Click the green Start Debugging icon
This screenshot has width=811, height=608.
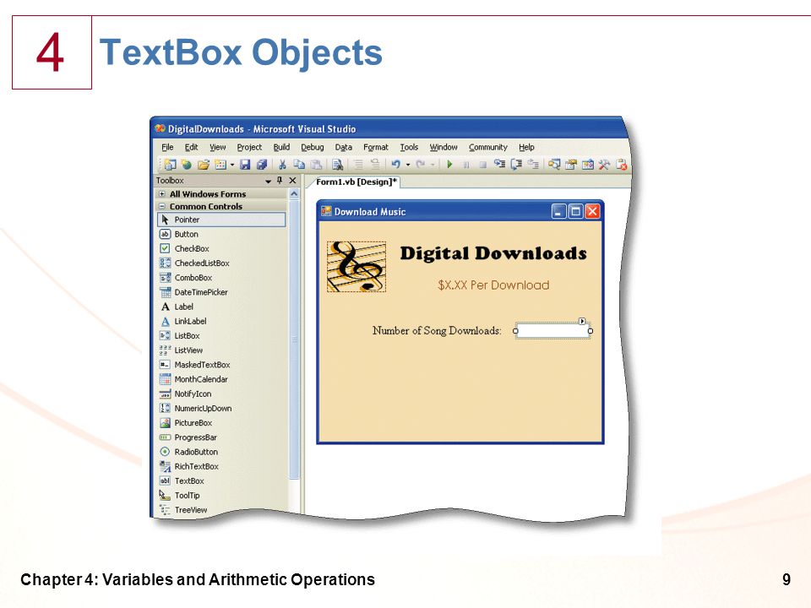[449, 165]
